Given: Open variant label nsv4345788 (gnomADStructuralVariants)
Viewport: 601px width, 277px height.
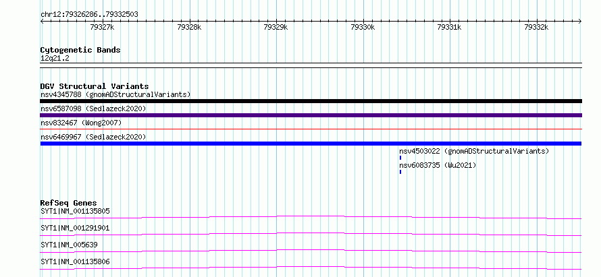Looking at the screenshot, I should (115, 94).
